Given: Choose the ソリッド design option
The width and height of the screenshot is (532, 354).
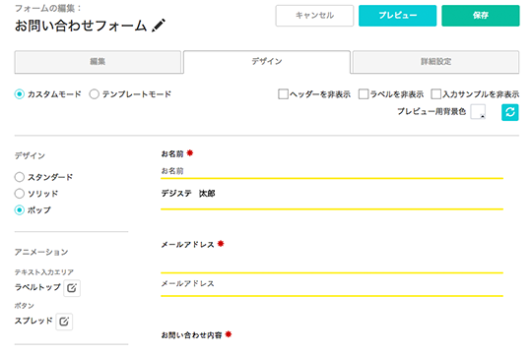Looking at the screenshot, I should (20, 194).
